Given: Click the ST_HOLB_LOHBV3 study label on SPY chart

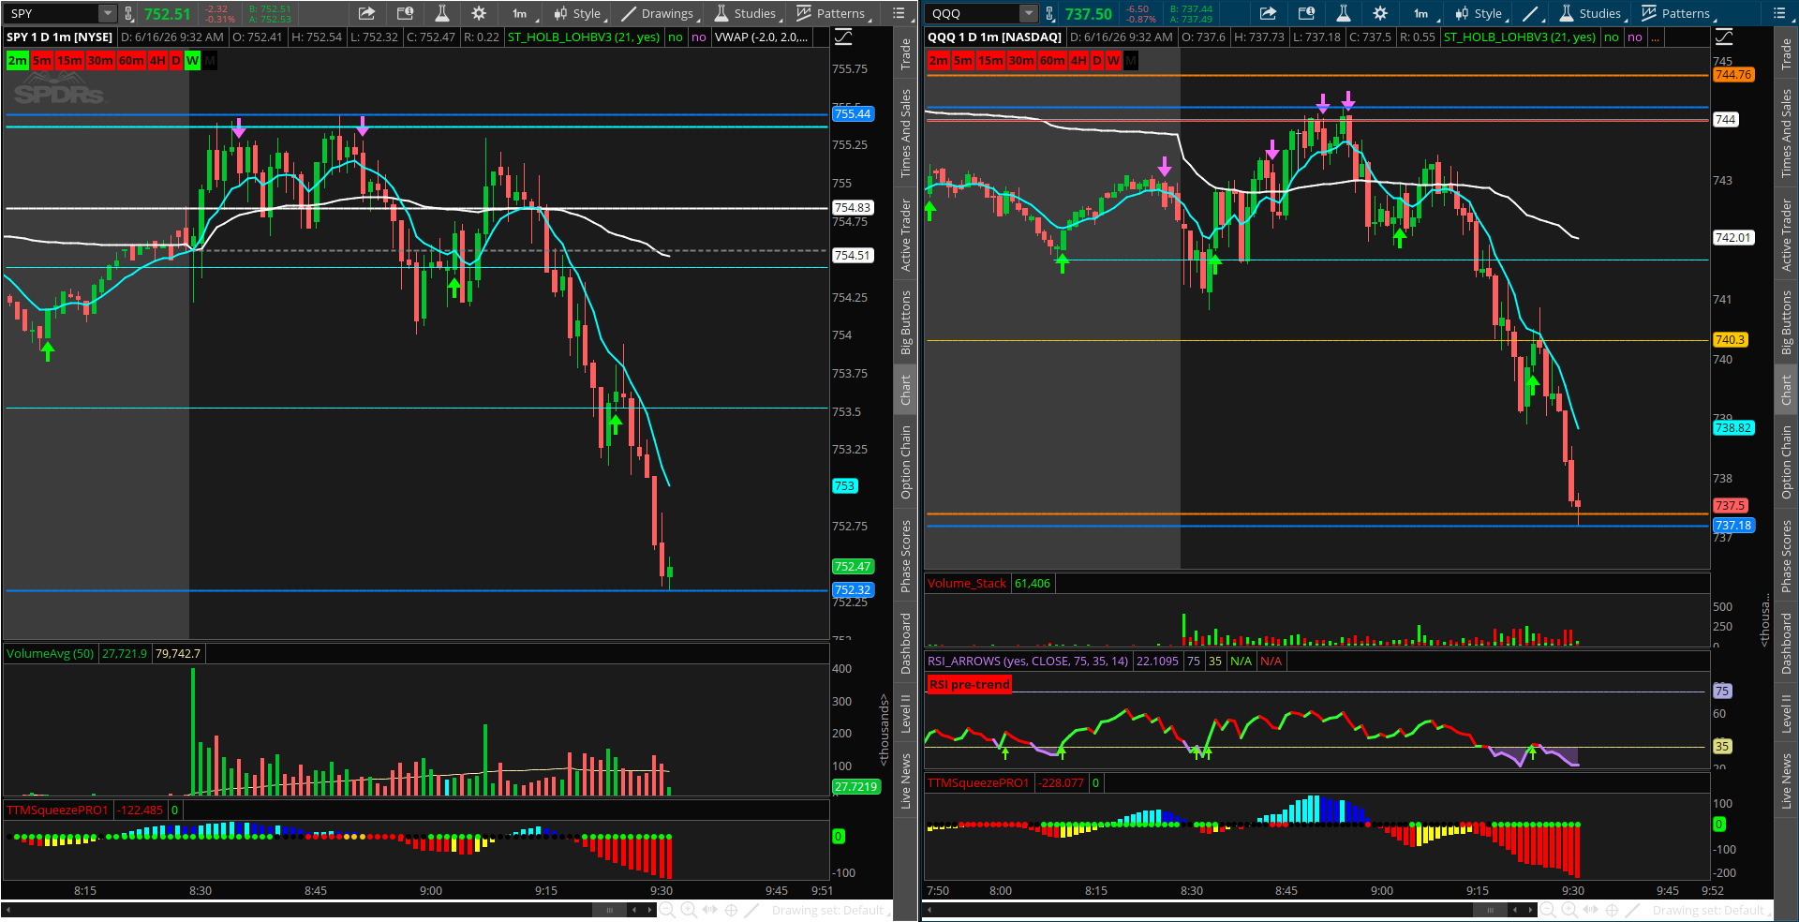Looking at the screenshot, I should pyautogui.click(x=584, y=37).
